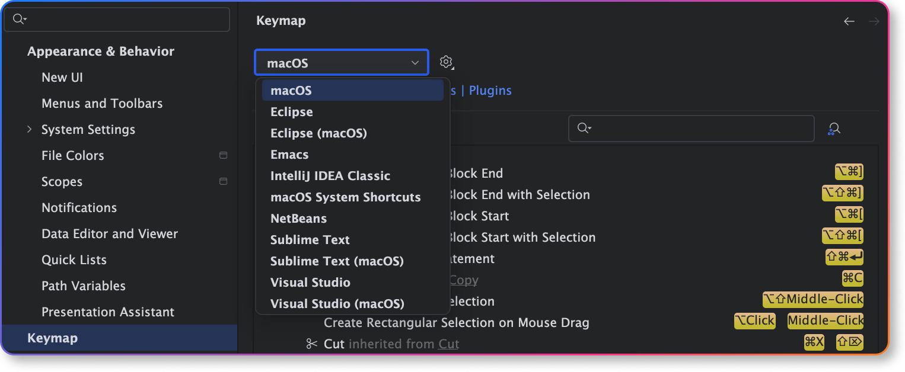Pick IntelliJ IDEA Classic keymap
This screenshot has width=905, height=372.
click(353, 176)
